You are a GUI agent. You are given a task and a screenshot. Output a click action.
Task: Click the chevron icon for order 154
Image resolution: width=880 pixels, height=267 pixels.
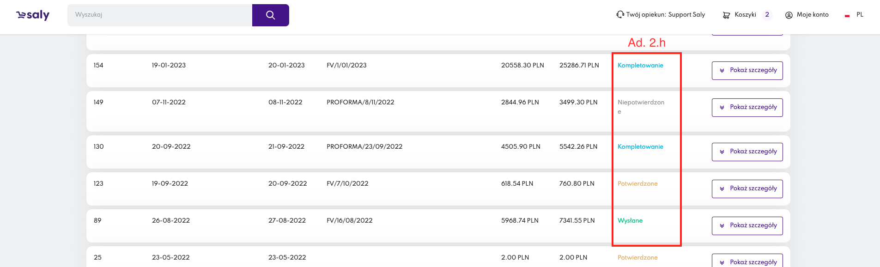point(722,71)
